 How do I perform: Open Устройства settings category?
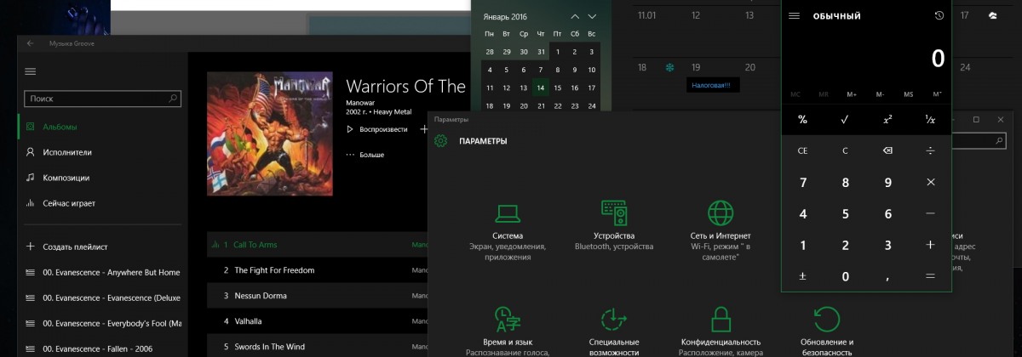[x=614, y=226]
